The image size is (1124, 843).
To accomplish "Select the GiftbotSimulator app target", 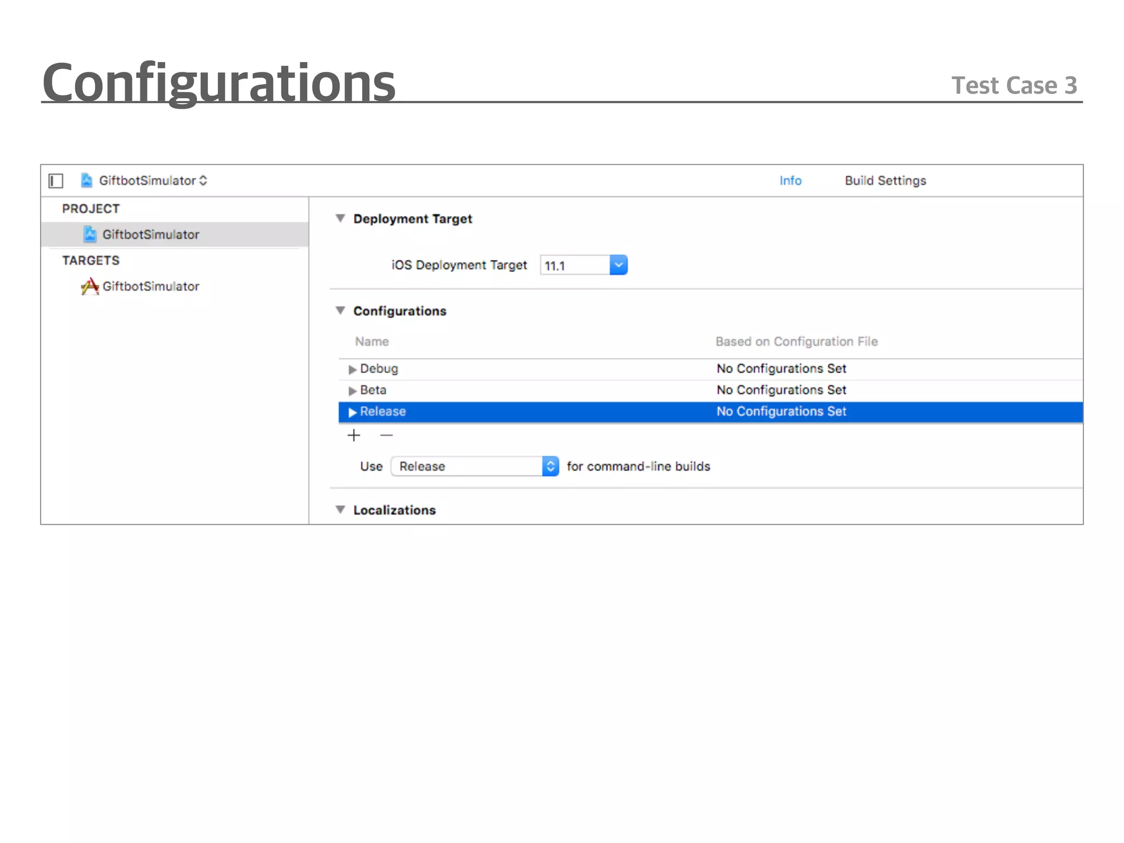I will (150, 286).
